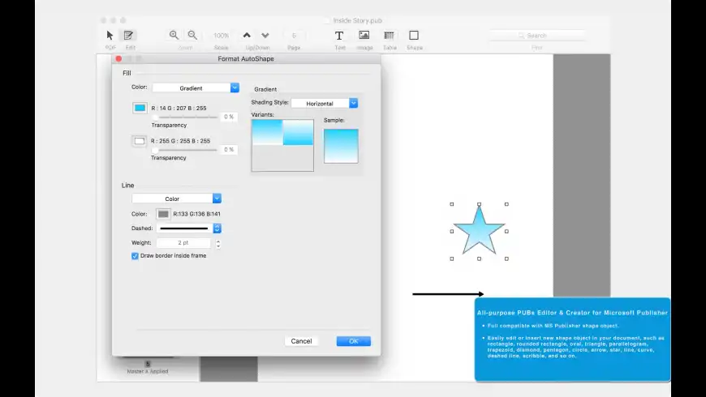Screen dimensions: 706x397
Task: Click the Cancel button
Action: tap(301, 341)
